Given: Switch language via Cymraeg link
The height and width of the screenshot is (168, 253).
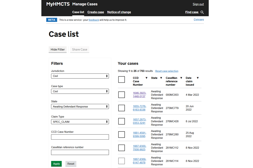Looking at the screenshot, I should click(x=199, y=19).
